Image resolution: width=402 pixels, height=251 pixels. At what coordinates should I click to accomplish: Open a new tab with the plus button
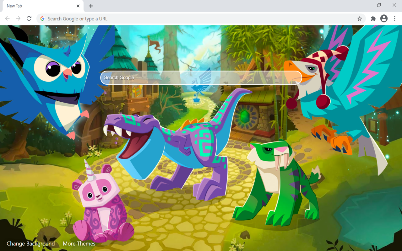(x=91, y=6)
